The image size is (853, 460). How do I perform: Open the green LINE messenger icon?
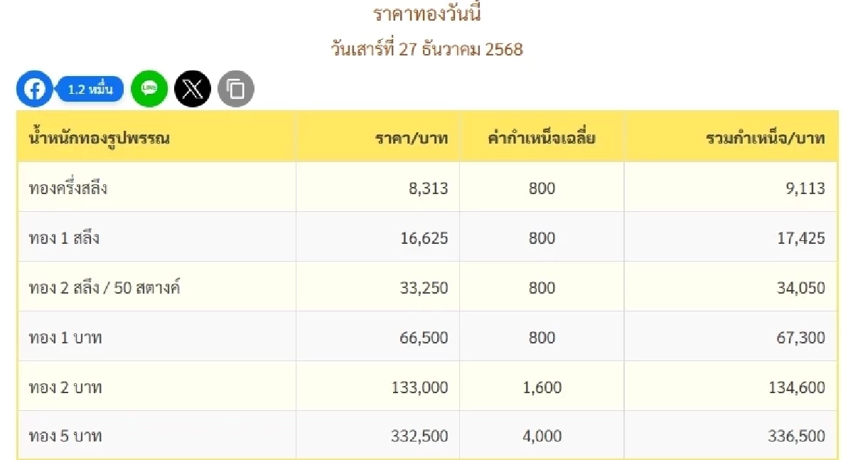(x=149, y=89)
